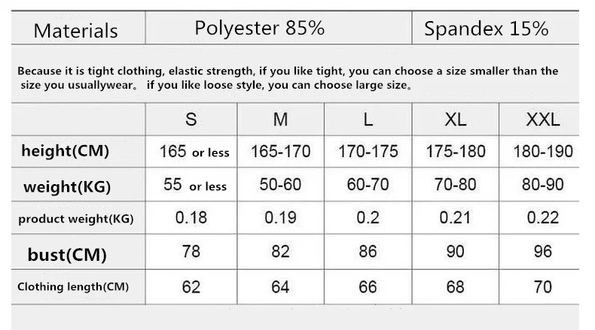Click the 0.21 product weight cell
Image resolution: width=595 pixels, height=330 pixels.
(456, 217)
